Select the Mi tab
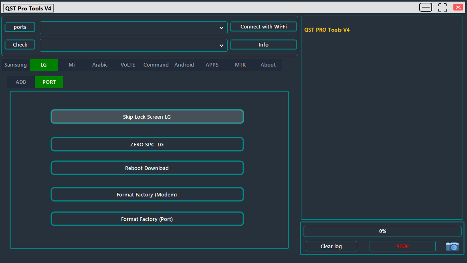 [71, 65]
